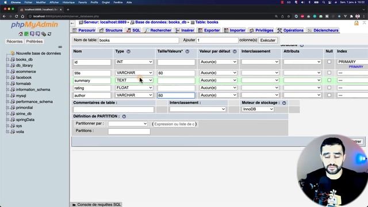Click the Définition de PARTITION help icon

point(124,116)
